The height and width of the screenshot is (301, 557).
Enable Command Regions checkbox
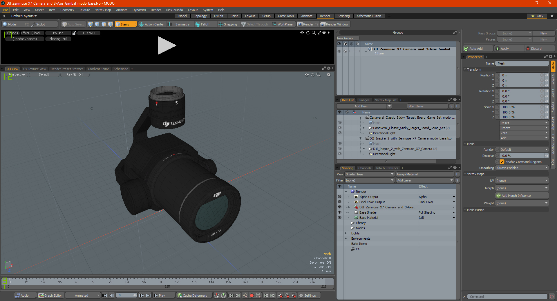point(502,162)
